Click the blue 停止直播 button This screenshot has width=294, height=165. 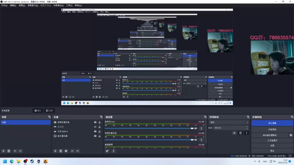click(272, 123)
